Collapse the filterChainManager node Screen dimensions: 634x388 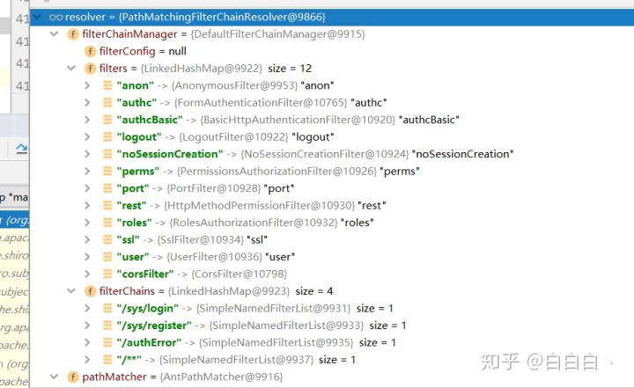[55, 34]
